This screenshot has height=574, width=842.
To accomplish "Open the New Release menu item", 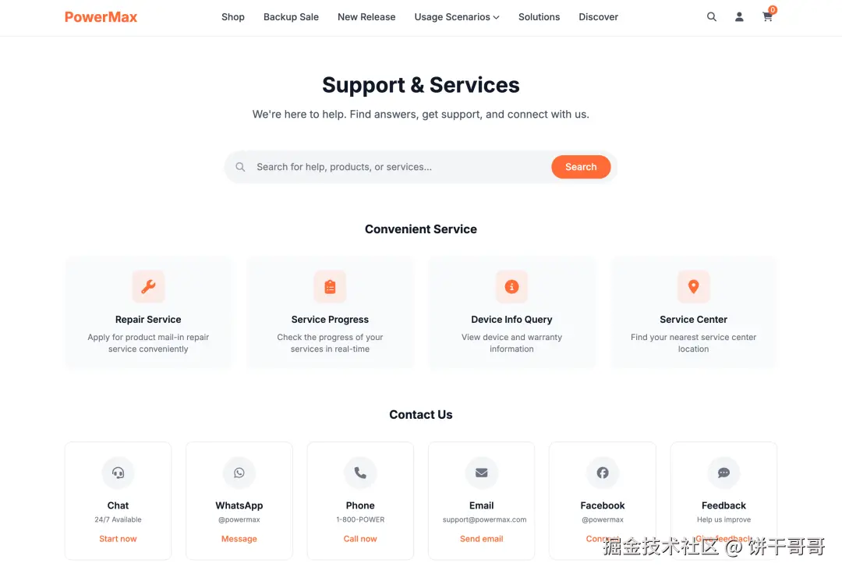I will tap(366, 17).
